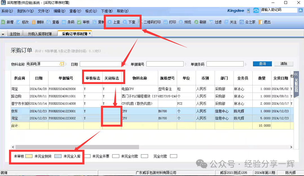
Task: Open the 下推(M) menu
Action: coord(107,11)
